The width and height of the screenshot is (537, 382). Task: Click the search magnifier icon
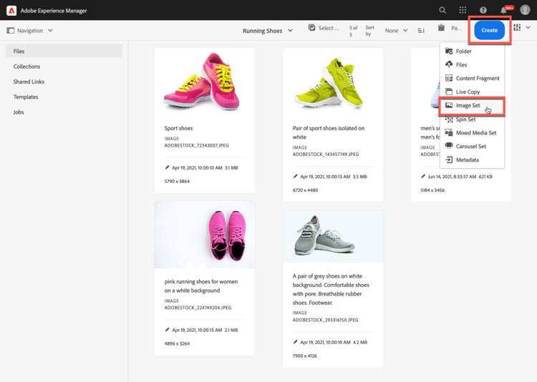coord(442,10)
